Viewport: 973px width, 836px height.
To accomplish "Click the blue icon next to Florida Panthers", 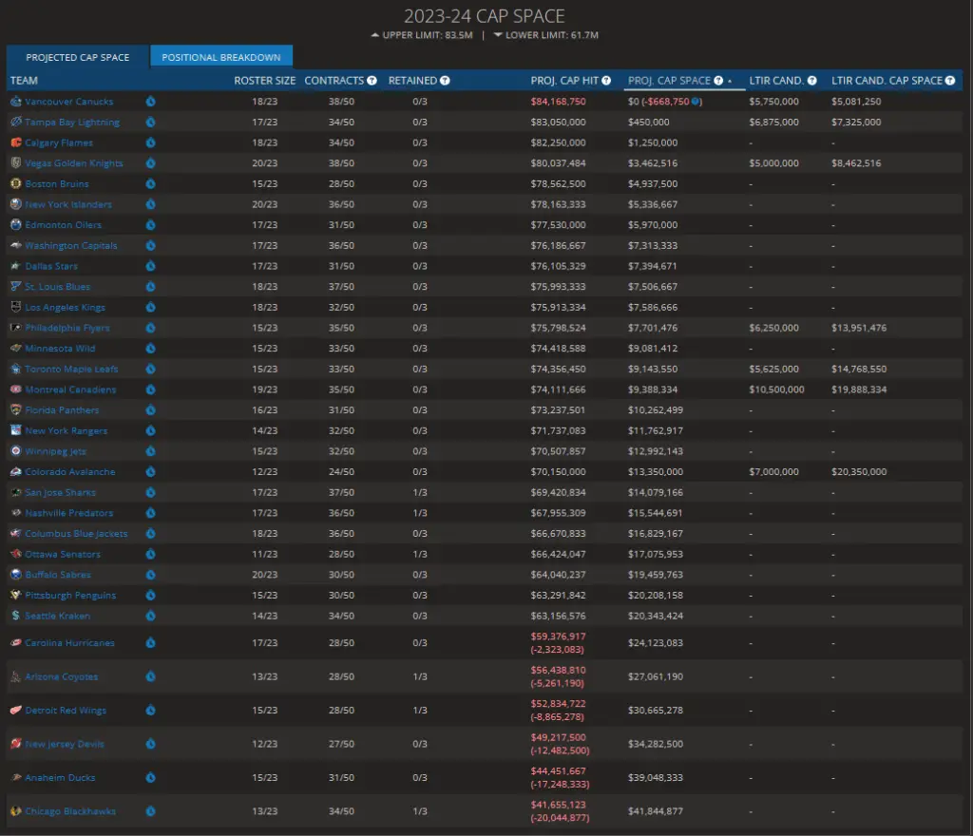I will (x=150, y=410).
